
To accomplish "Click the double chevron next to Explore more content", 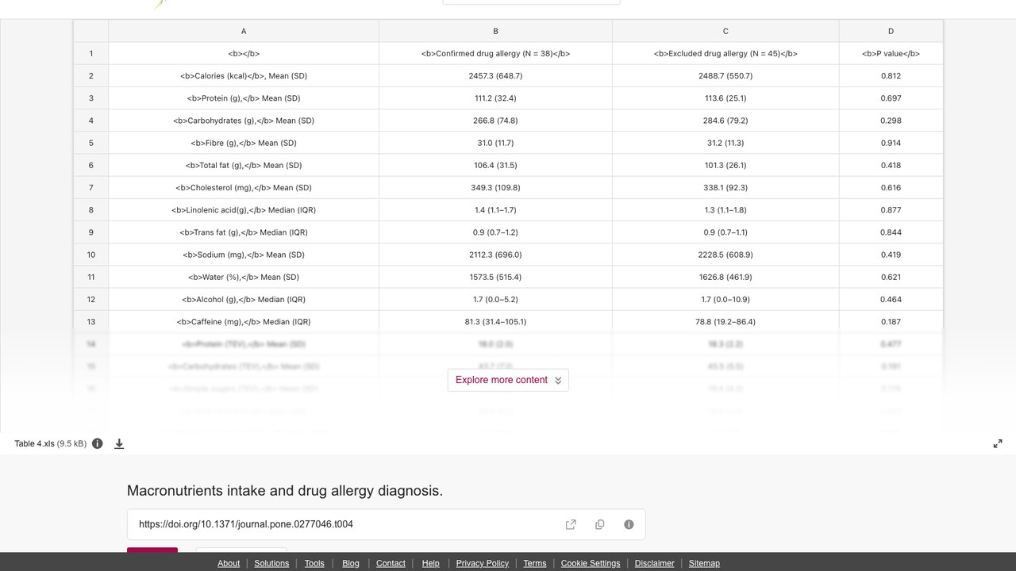I will tap(558, 380).
